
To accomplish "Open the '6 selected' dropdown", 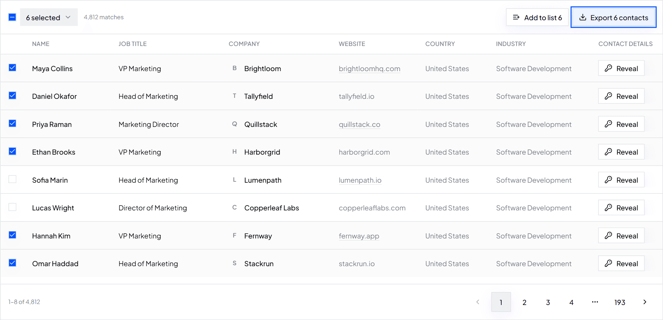I will [x=49, y=17].
